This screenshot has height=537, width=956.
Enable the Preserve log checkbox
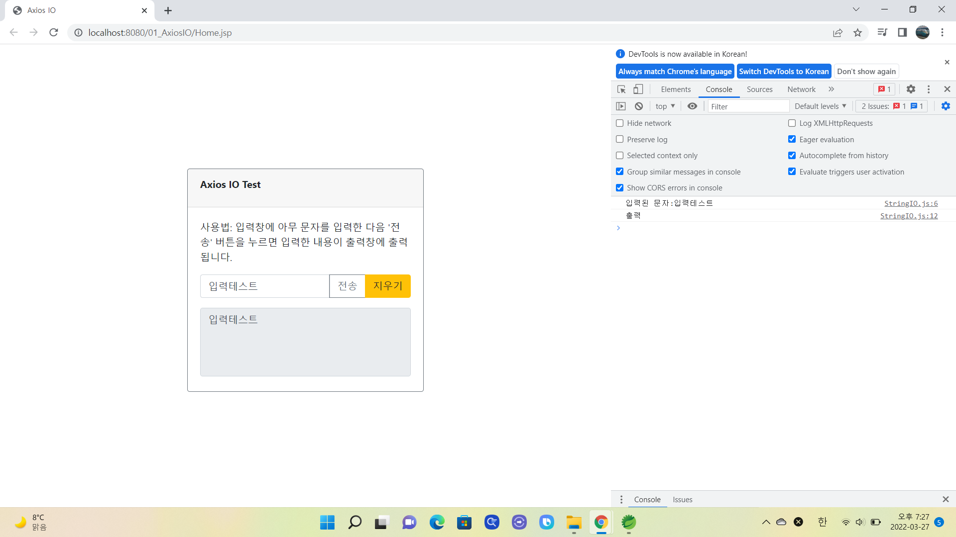tap(620, 140)
